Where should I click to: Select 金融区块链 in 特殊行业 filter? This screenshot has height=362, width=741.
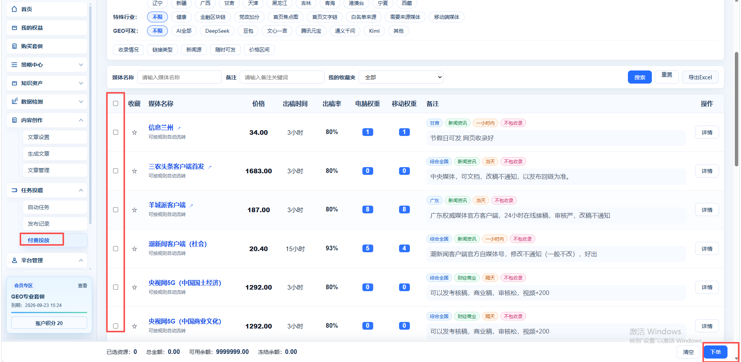[x=213, y=17]
